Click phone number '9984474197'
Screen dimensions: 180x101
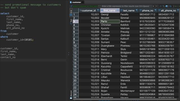pos(147,60)
